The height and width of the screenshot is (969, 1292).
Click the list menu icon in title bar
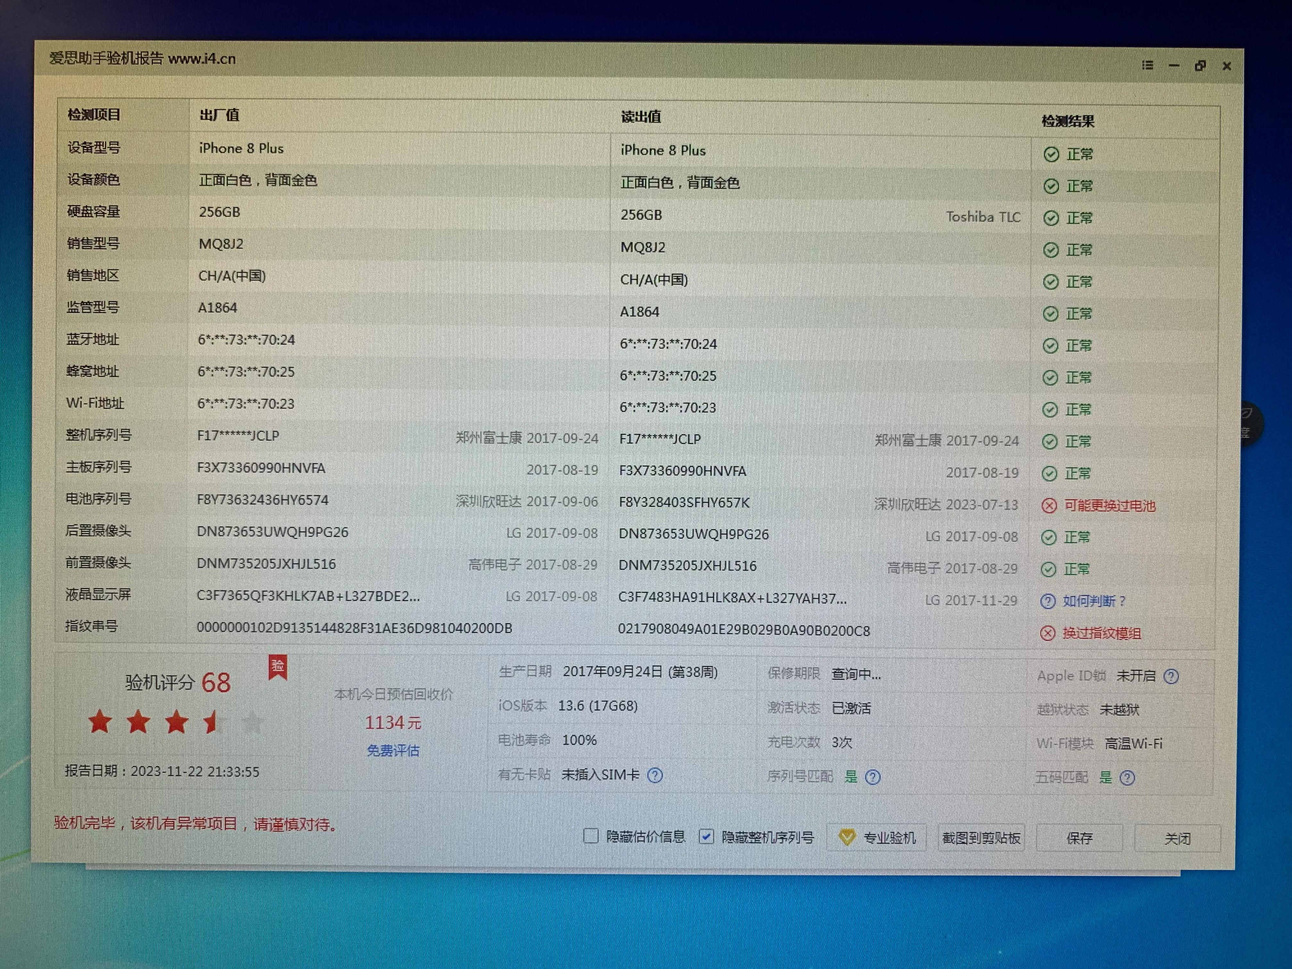(x=1148, y=65)
